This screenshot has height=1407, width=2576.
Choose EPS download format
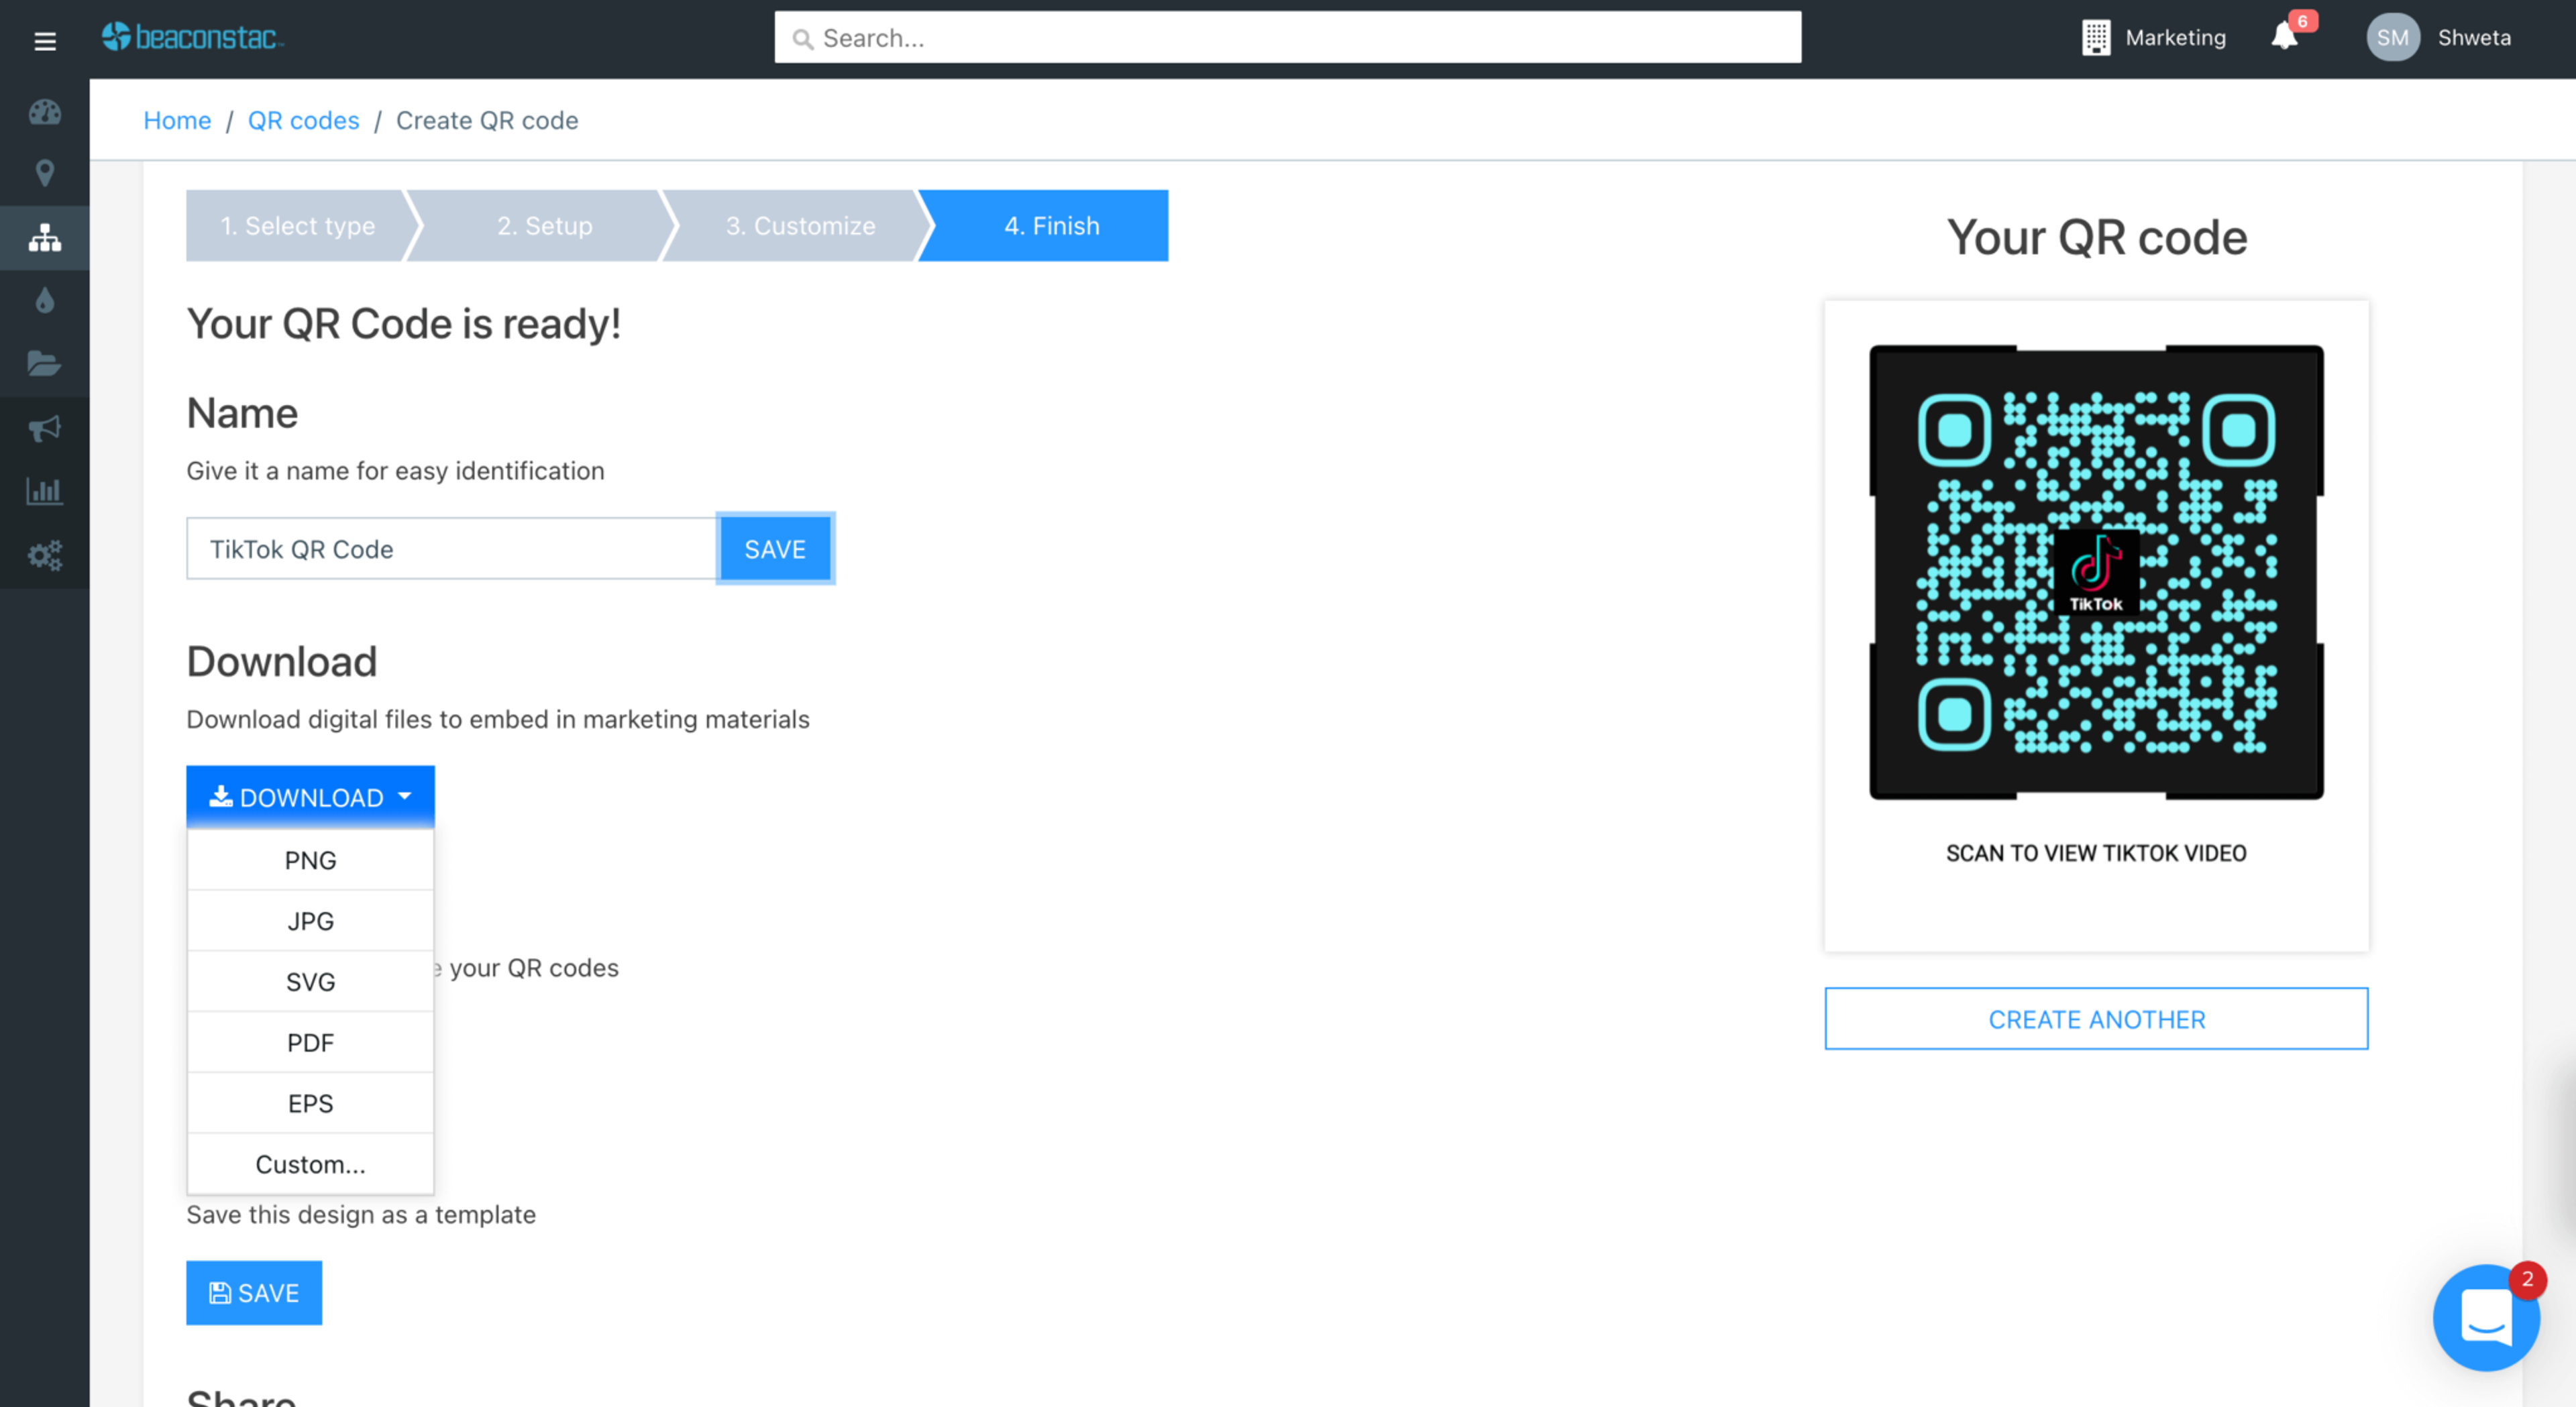[x=310, y=1104]
